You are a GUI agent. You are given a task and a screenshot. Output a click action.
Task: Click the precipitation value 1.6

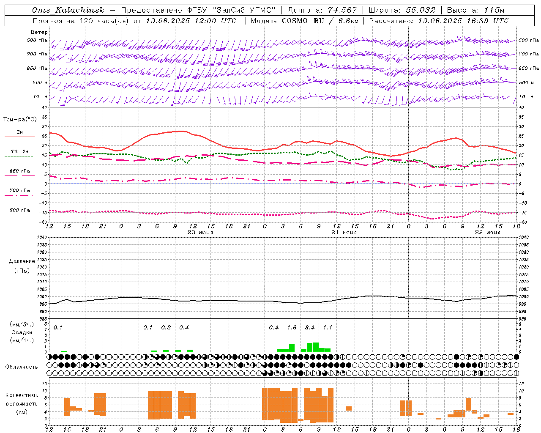(x=292, y=328)
